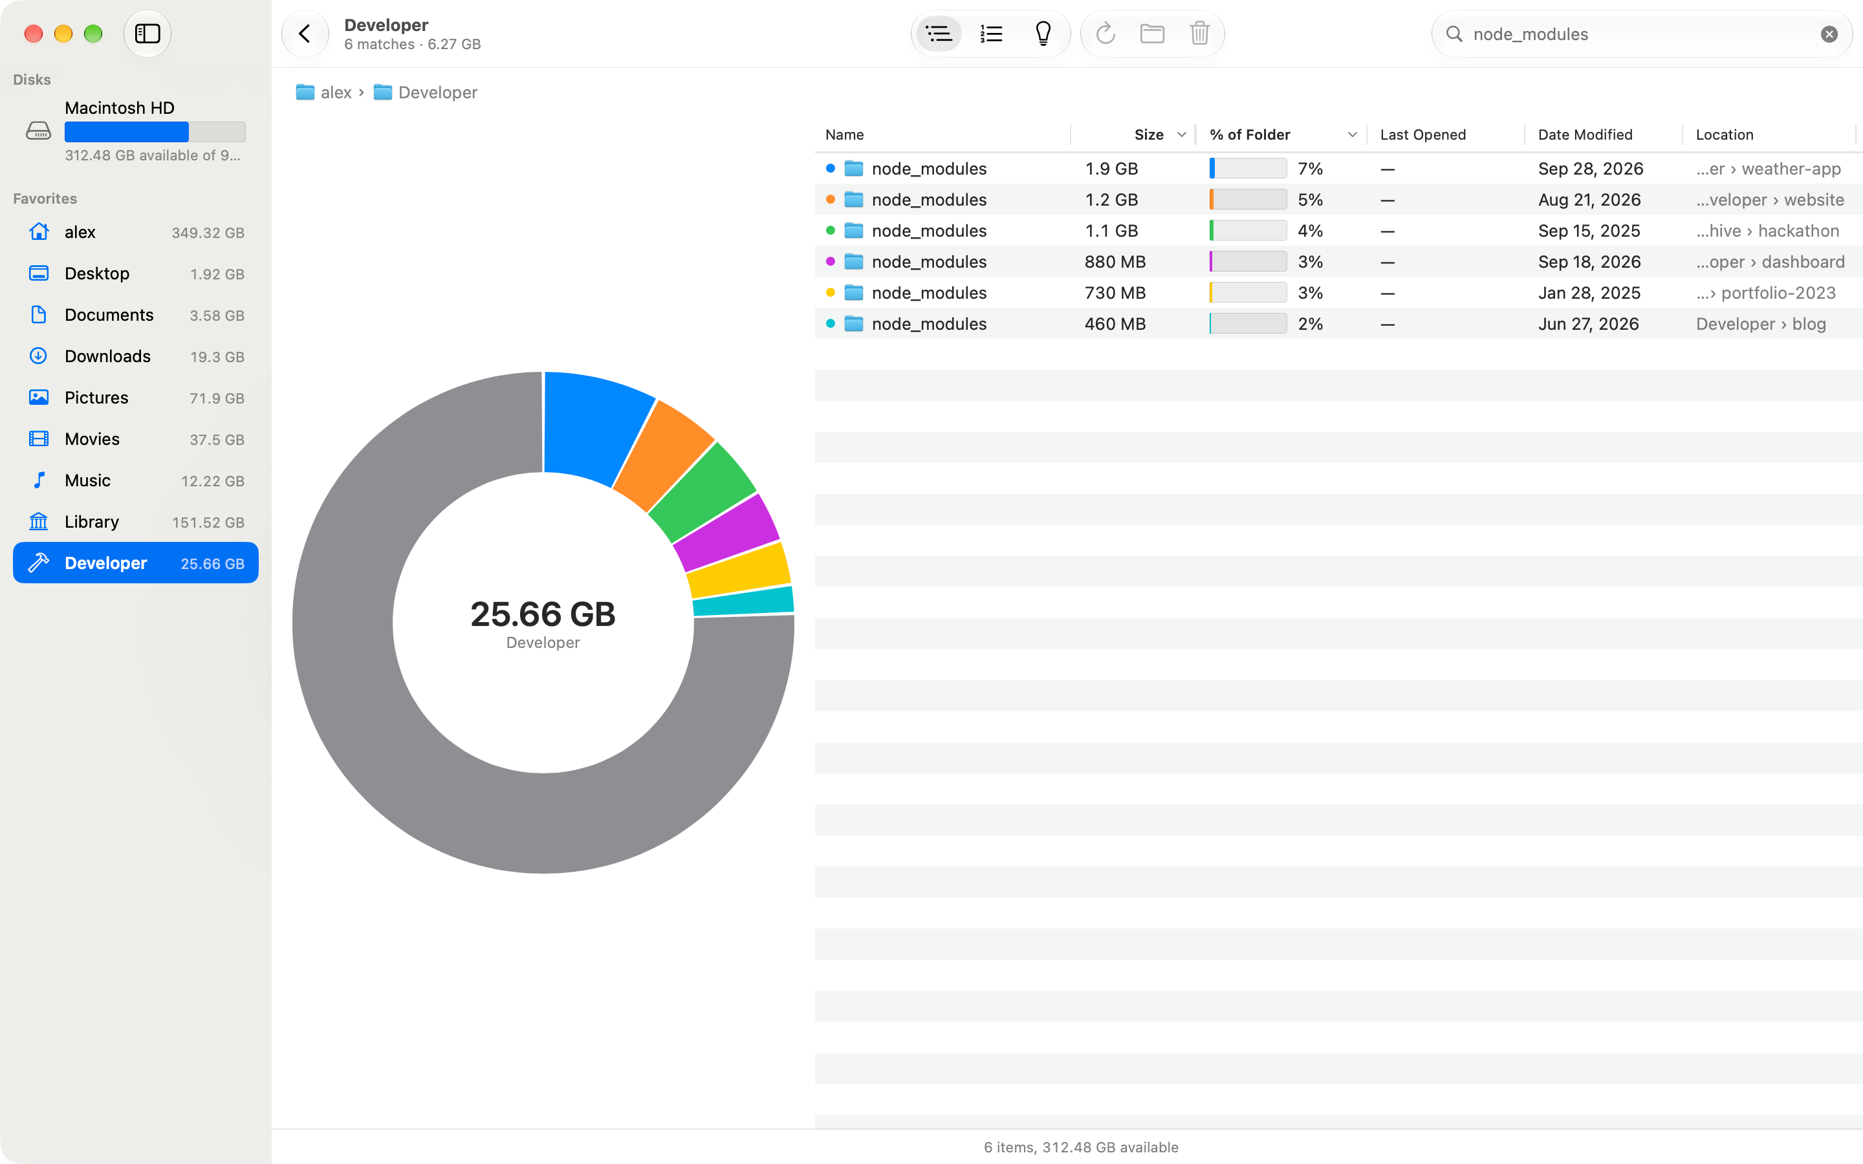
Task: Click the weather-app location cell
Action: pos(1769,169)
